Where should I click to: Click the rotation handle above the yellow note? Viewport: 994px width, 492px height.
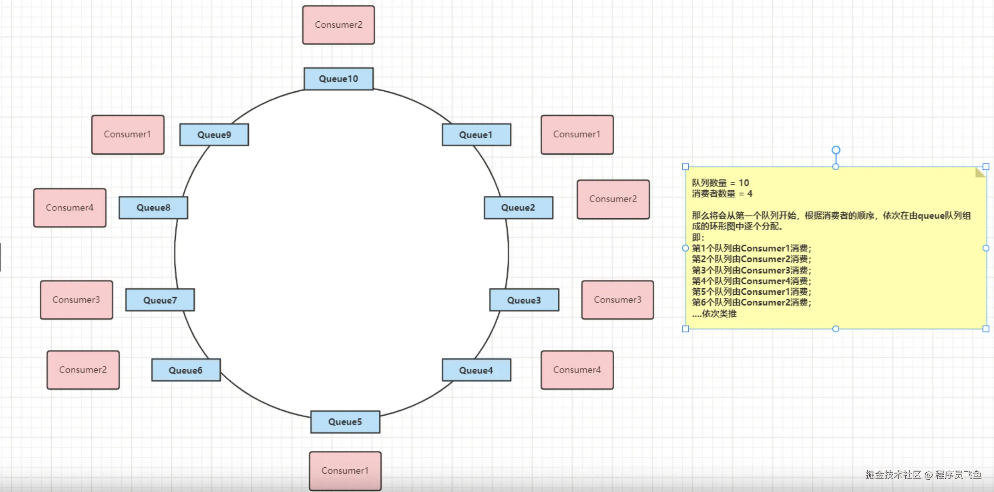836,150
